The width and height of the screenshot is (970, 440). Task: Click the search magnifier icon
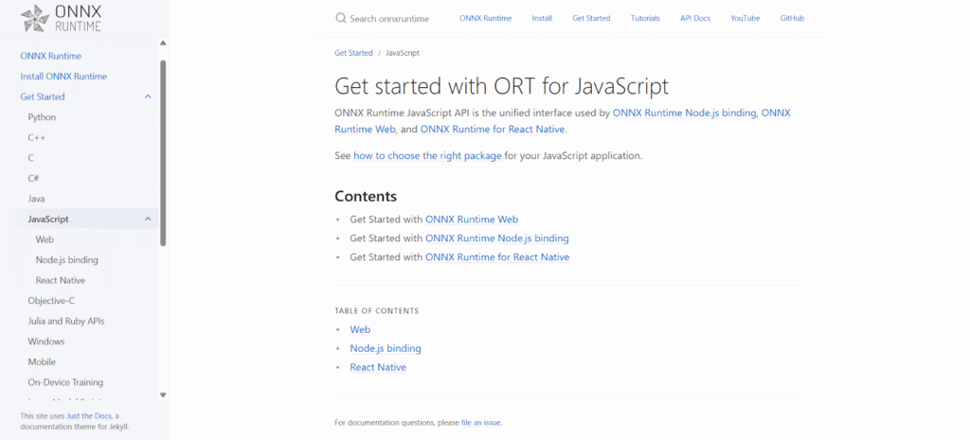(x=340, y=18)
